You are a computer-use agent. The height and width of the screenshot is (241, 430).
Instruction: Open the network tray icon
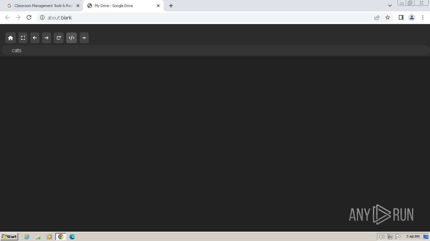coord(390,237)
